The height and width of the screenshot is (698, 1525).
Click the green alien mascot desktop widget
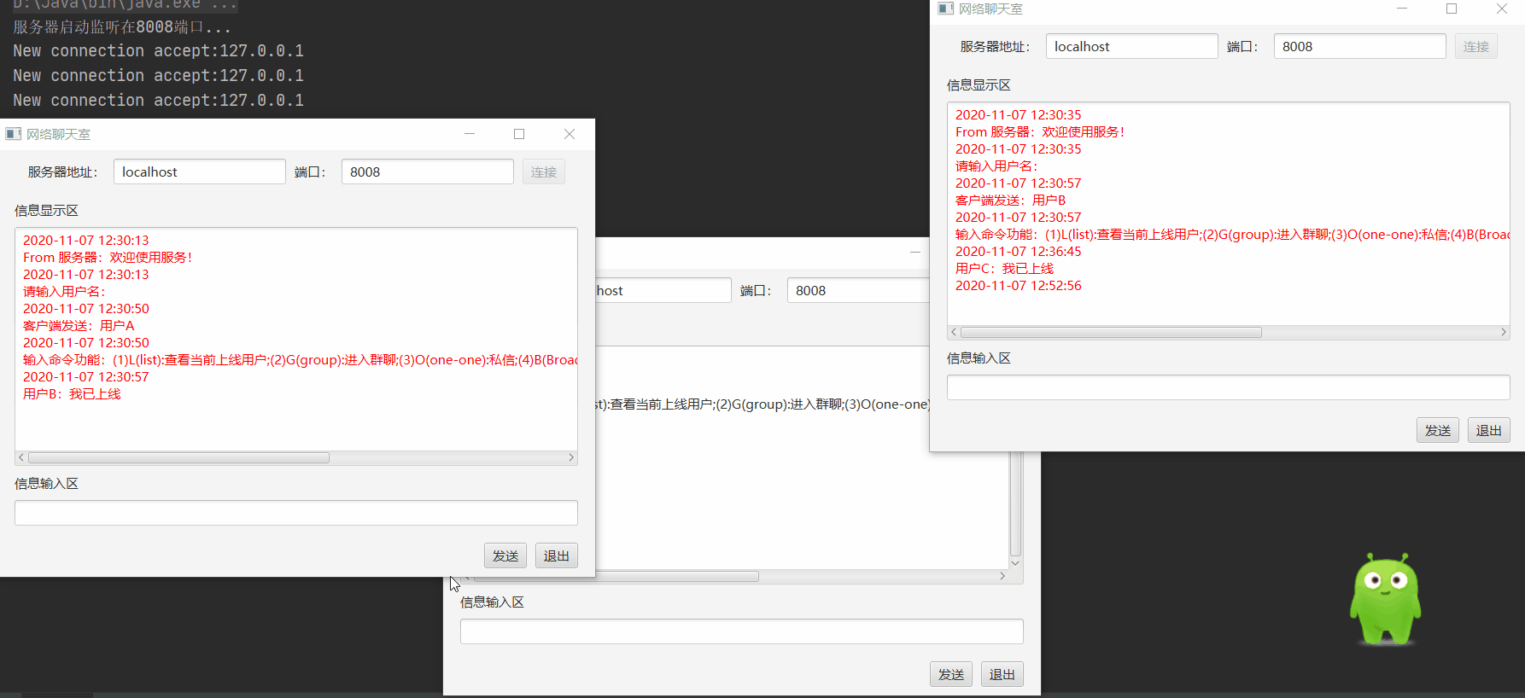point(1385,599)
